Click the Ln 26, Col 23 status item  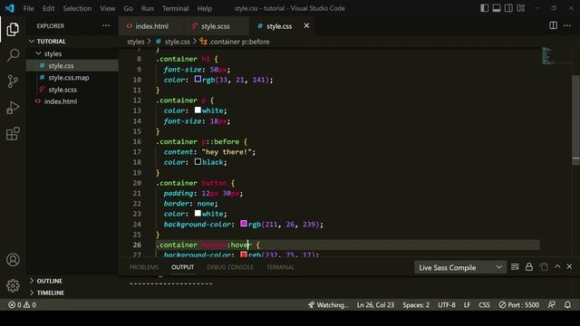tap(375, 305)
